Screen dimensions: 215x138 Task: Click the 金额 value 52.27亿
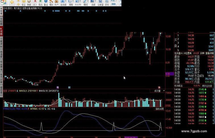(x=189, y=73)
